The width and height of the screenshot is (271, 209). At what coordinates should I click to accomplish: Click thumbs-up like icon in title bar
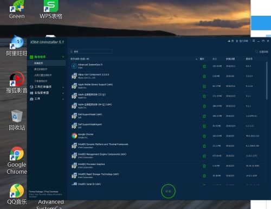229,41
